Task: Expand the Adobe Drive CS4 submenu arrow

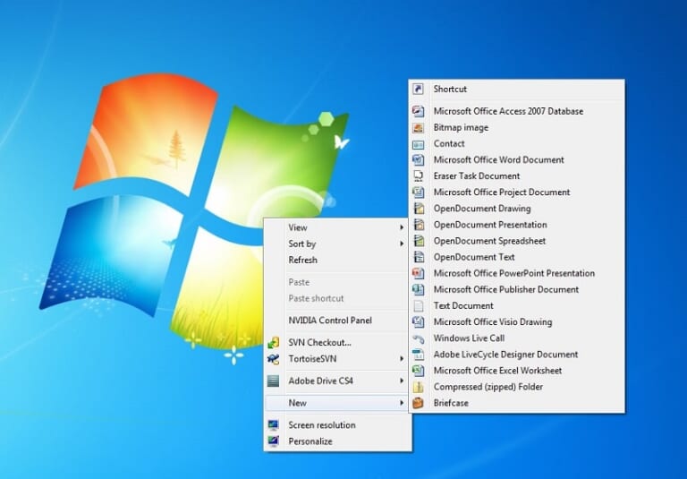Action: coord(402,381)
